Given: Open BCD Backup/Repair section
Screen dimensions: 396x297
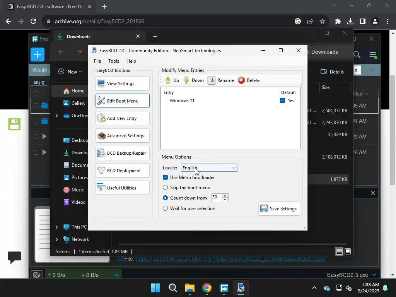Looking at the screenshot, I should click(x=123, y=153).
